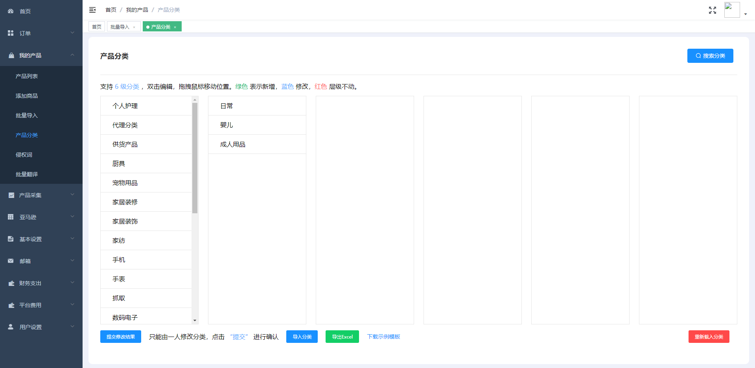Expand the 亚马逊 menu section

click(x=41, y=217)
